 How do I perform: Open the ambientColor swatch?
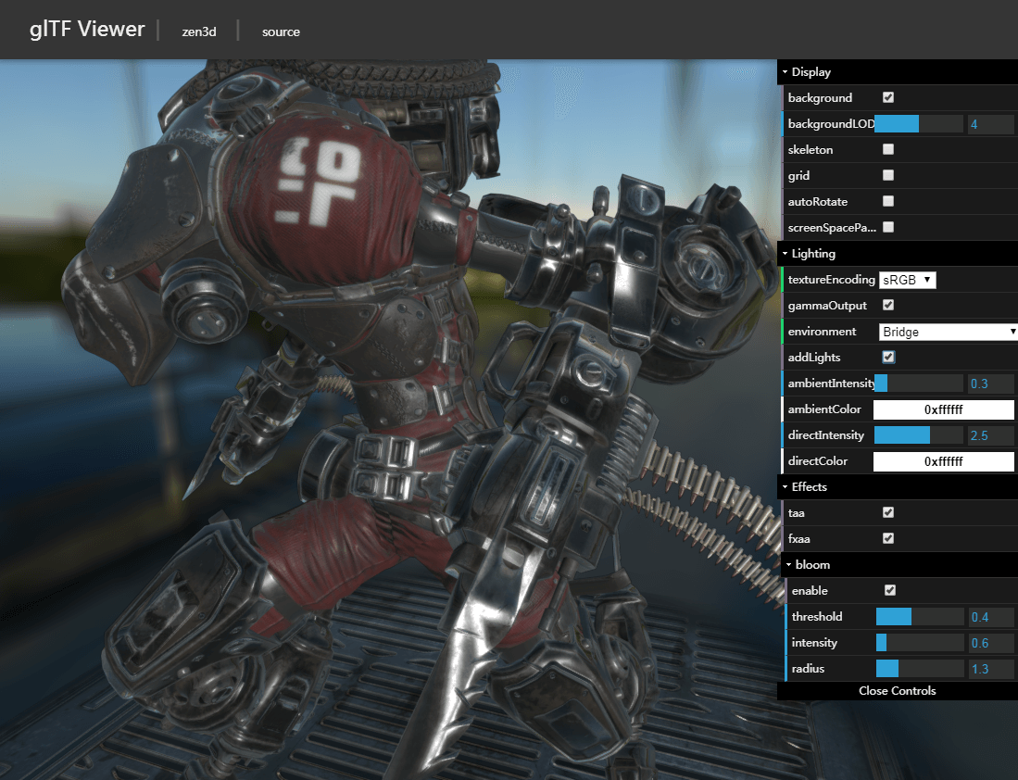(x=943, y=409)
